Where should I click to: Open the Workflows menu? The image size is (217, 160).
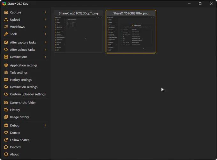(x=25, y=27)
